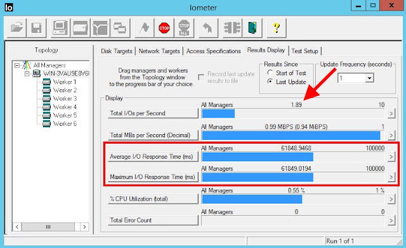Collapse the WIN-3VAU9E8V6 manager node

point(27,74)
